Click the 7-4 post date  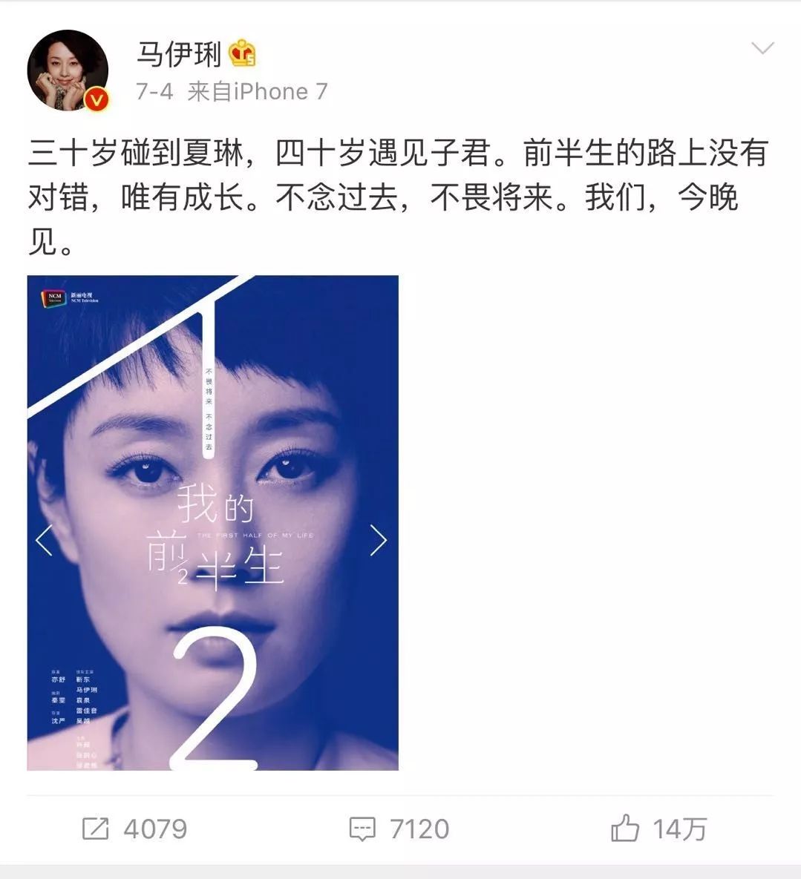coord(155,91)
